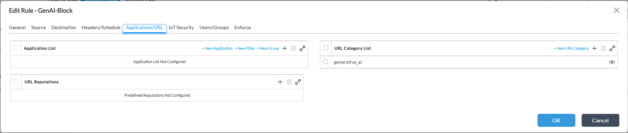This screenshot has height=133, width=628.
Task: Add entry with Application List plus icon
Action: click(x=285, y=48)
